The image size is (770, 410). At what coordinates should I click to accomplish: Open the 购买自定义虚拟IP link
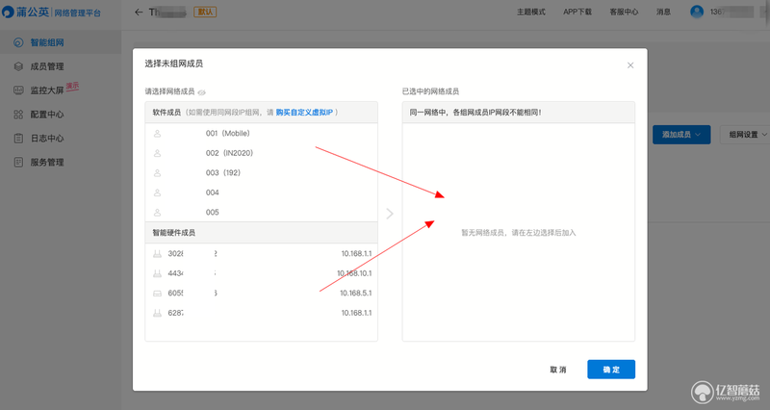tap(304, 113)
